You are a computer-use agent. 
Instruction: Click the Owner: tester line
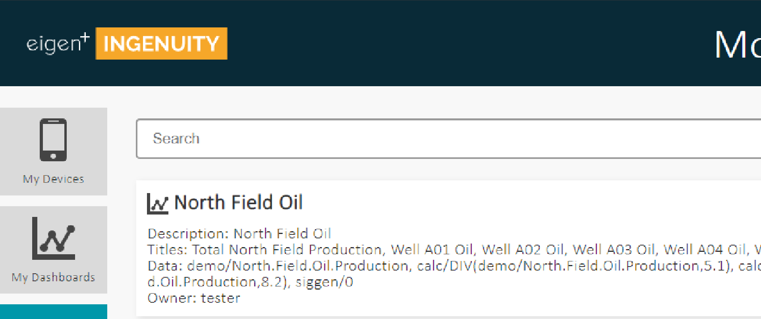pyautogui.click(x=194, y=298)
